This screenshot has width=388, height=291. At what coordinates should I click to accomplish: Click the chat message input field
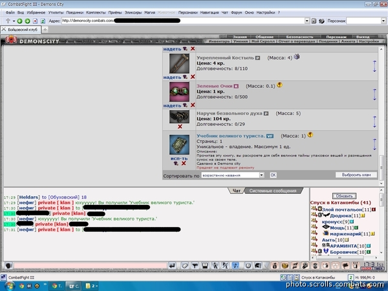point(91,266)
